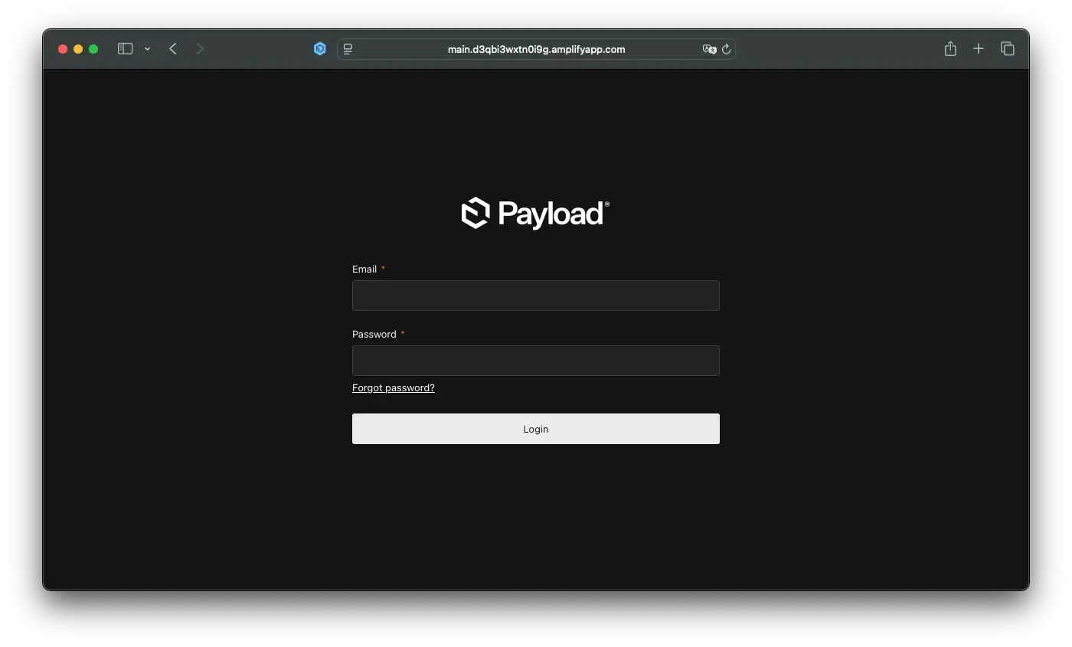Image resolution: width=1072 pixels, height=647 pixels.
Task: Click the Email field label
Action: (x=364, y=270)
